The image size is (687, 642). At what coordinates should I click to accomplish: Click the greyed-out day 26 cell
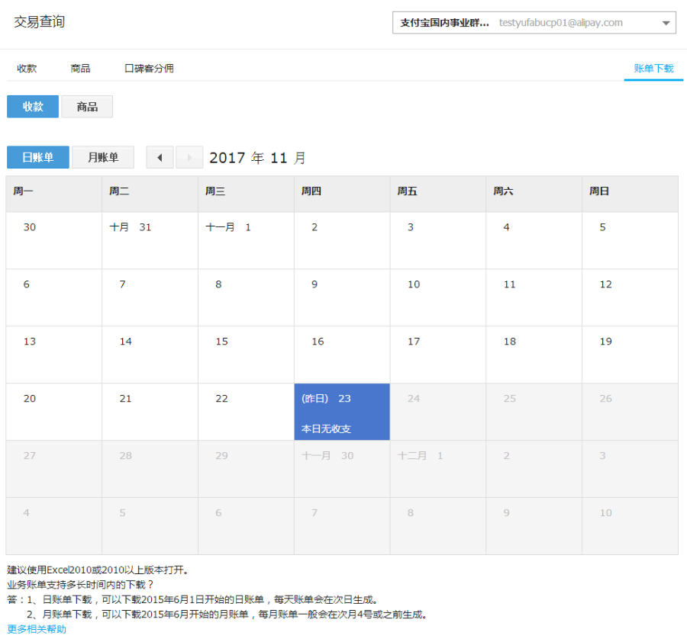tap(630, 412)
